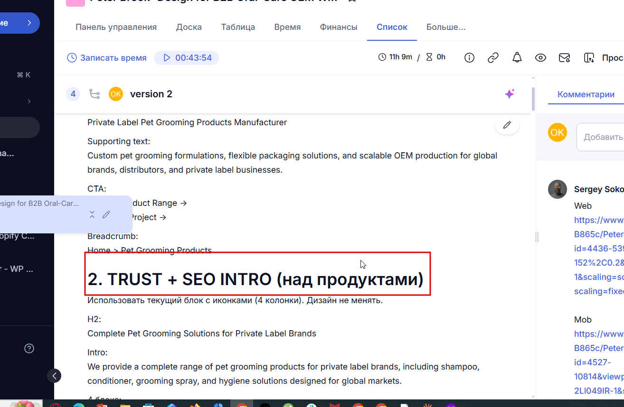Viewport: 624px width, 407px height.
Task: Open the help question mark icon
Action: (29, 349)
